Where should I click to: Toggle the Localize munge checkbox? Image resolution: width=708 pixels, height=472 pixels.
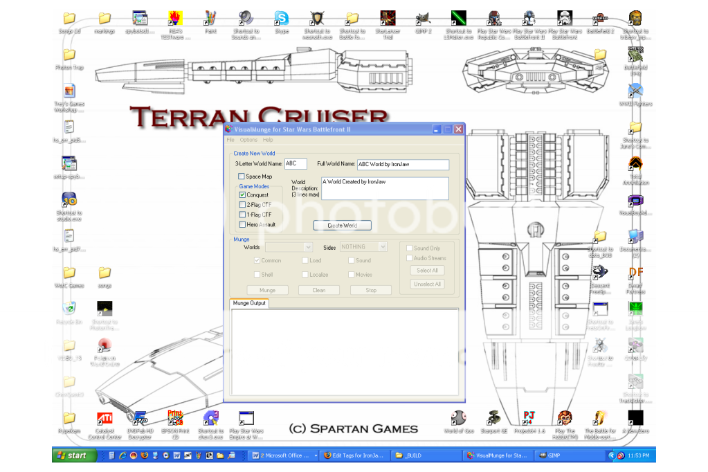pos(305,275)
